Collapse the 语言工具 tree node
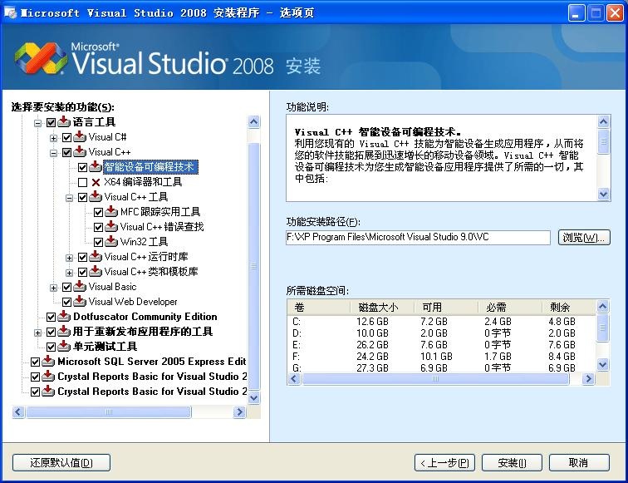 point(37,123)
